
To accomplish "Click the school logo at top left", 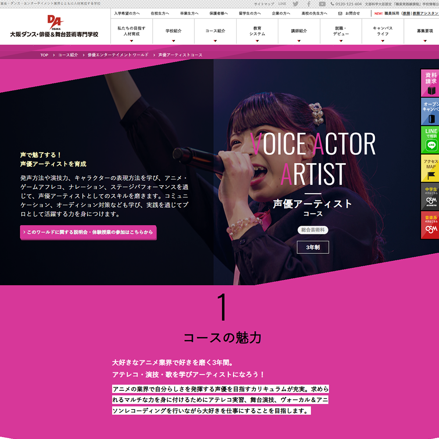I will click(x=55, y=26).
